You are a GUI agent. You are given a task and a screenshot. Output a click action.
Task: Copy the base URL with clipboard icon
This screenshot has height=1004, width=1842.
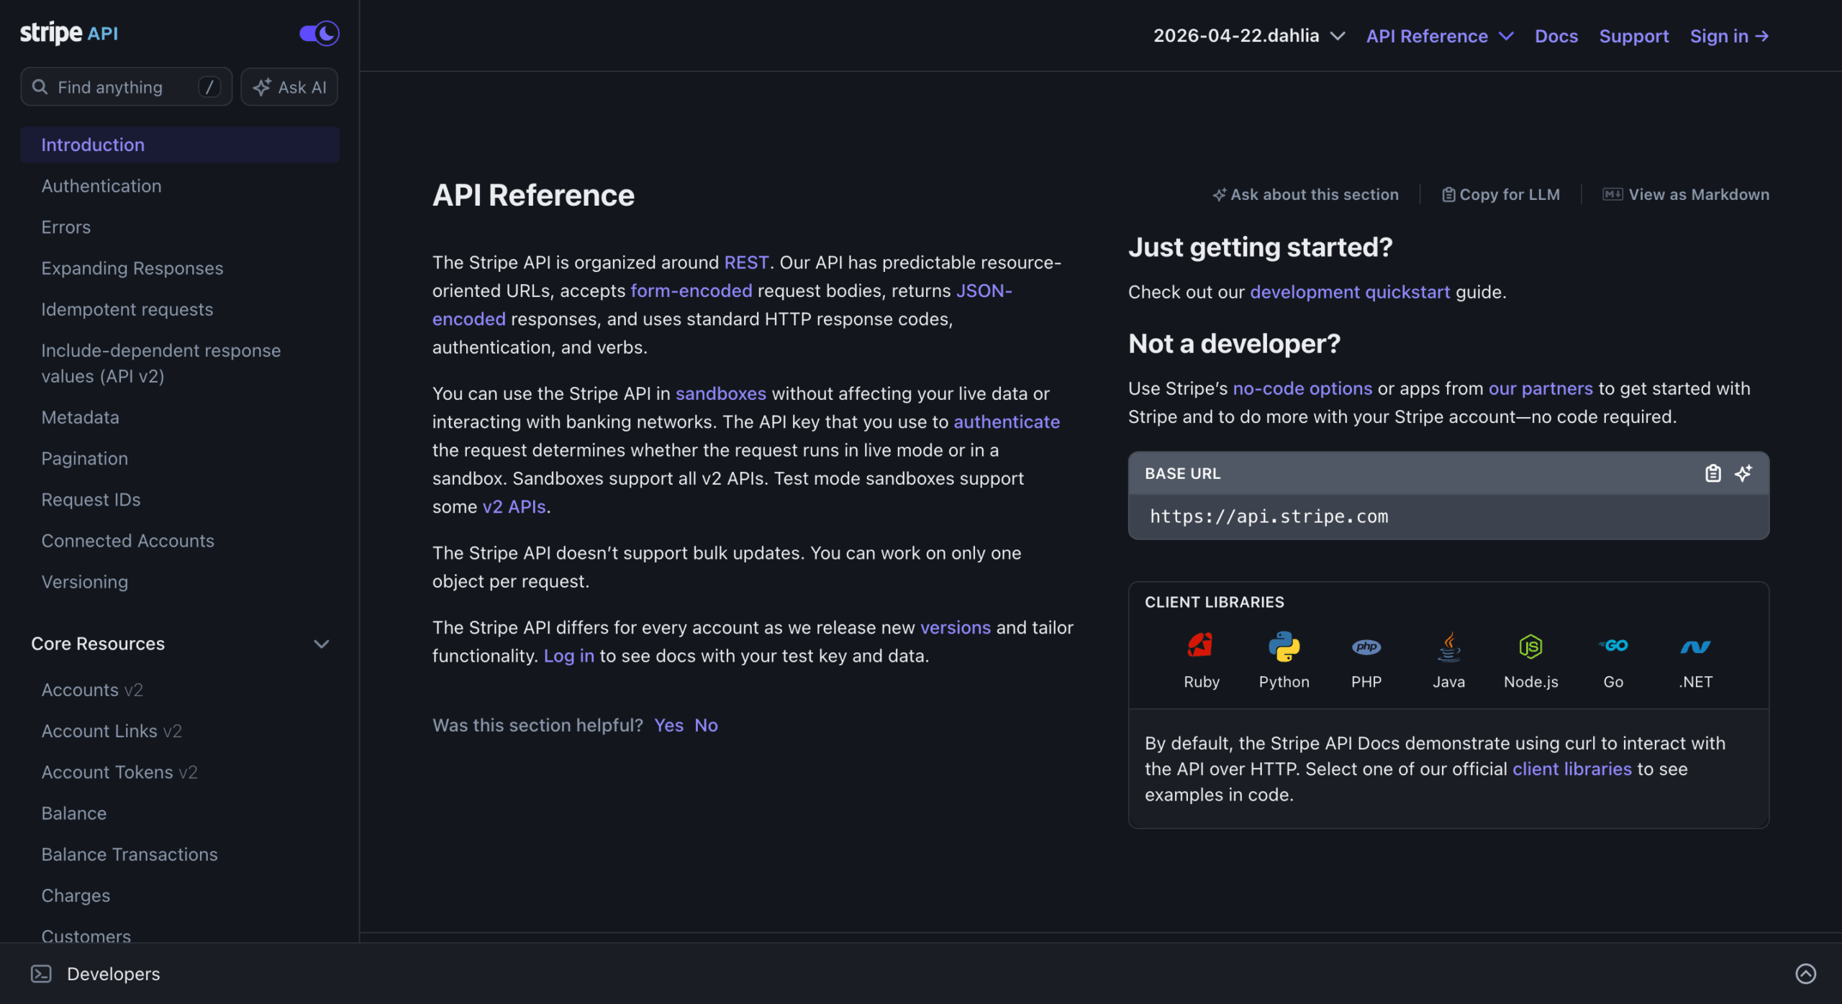coord(1713,473)
